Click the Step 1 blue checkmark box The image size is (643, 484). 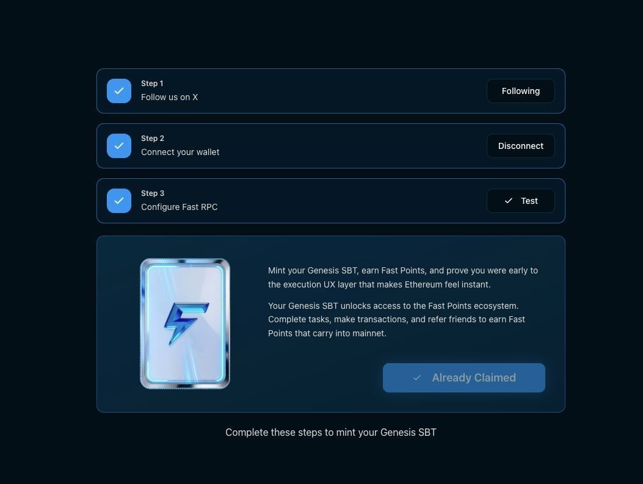click(119, 91)
